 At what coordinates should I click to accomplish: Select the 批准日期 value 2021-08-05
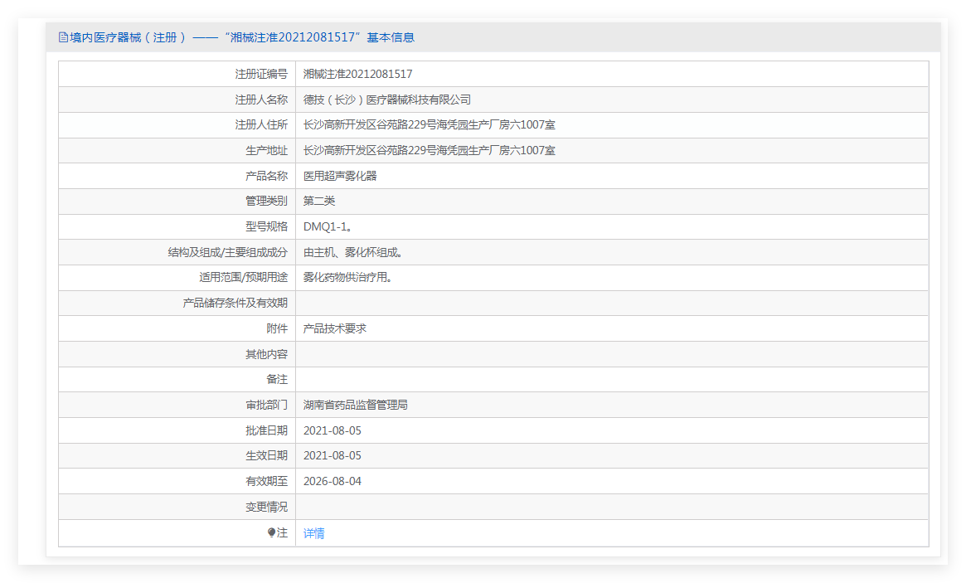[333, 430]
